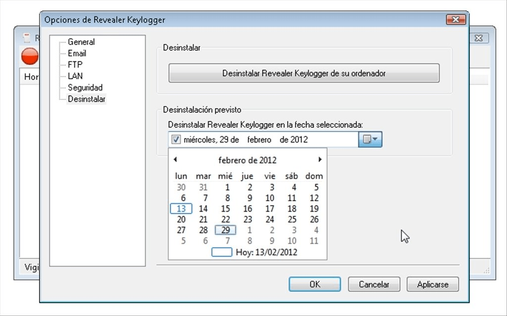This screenshot has width=507, height=316.
Task: Apply changes with the Aplicarse button
Action: [x=432, y=284]
